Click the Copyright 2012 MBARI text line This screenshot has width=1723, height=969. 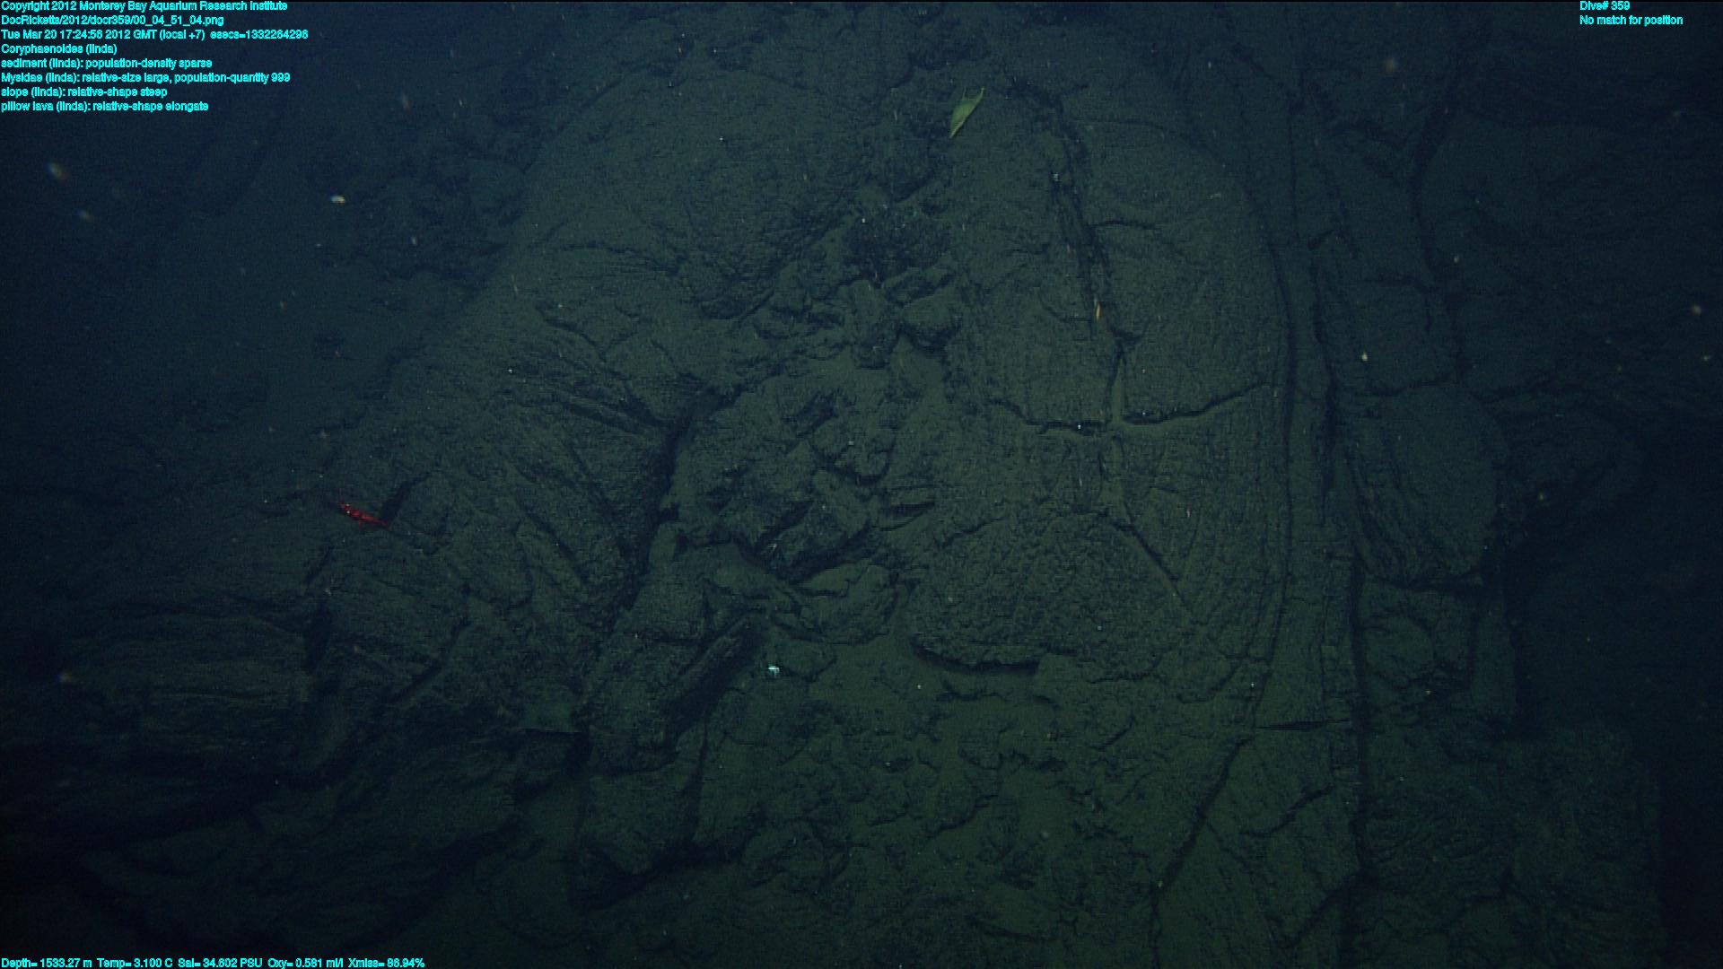click(x=144, y=6)
